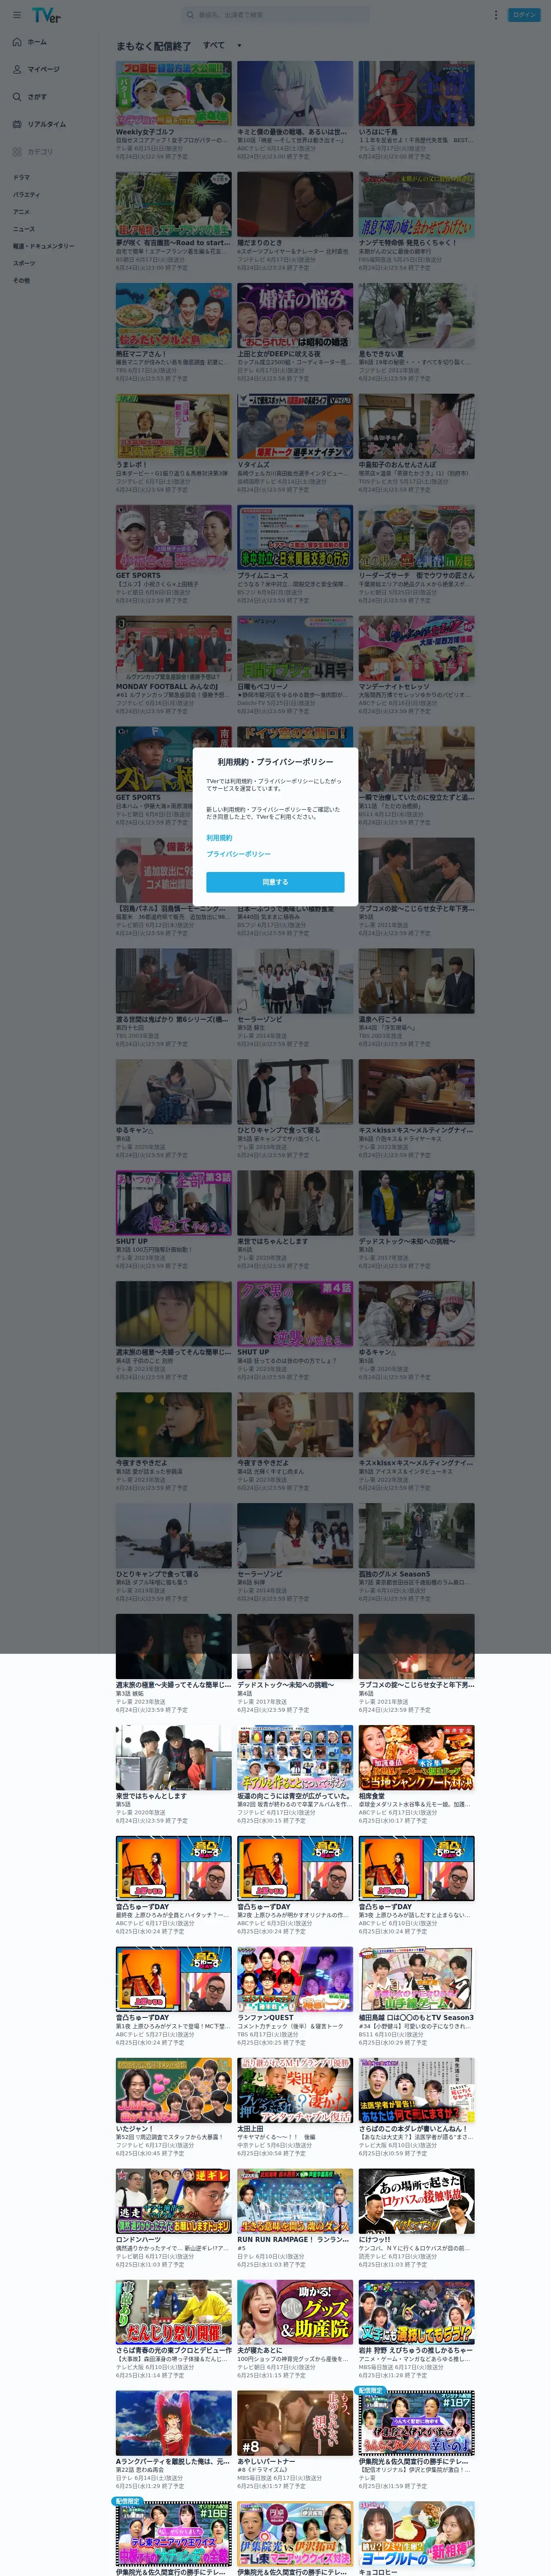The height and width of the screenshot is (2576, 551).
Task: Click the 週末旅の極意 第3話 title text
Action: 173,1685
